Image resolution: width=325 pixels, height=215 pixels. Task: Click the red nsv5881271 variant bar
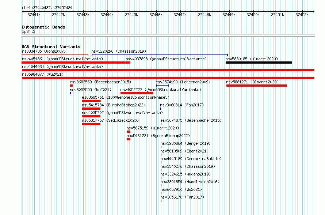click(x=257, y=86)
